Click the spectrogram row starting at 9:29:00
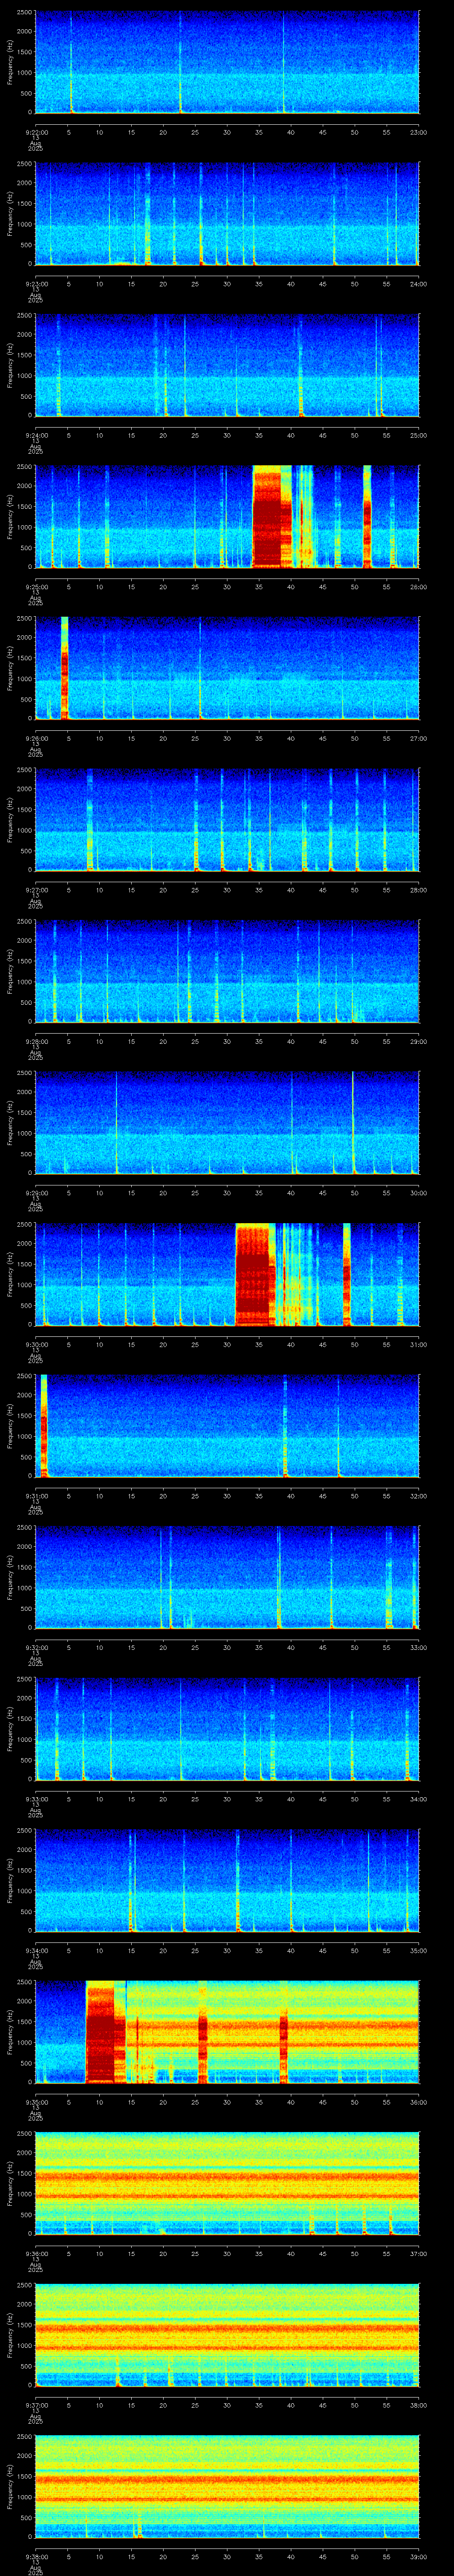The width and height of the screenshot is (454, 2576). tap(227, 1123)
